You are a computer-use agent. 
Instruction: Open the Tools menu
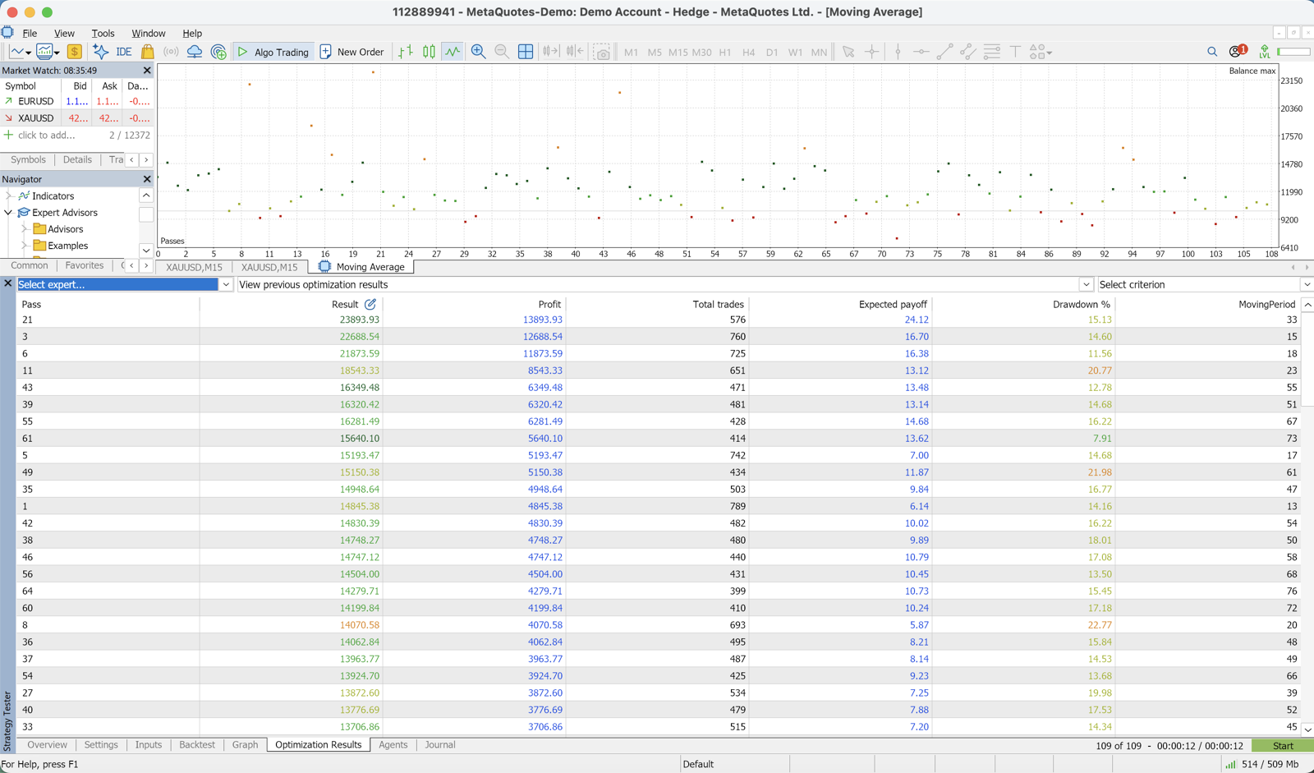click(103, 33)
